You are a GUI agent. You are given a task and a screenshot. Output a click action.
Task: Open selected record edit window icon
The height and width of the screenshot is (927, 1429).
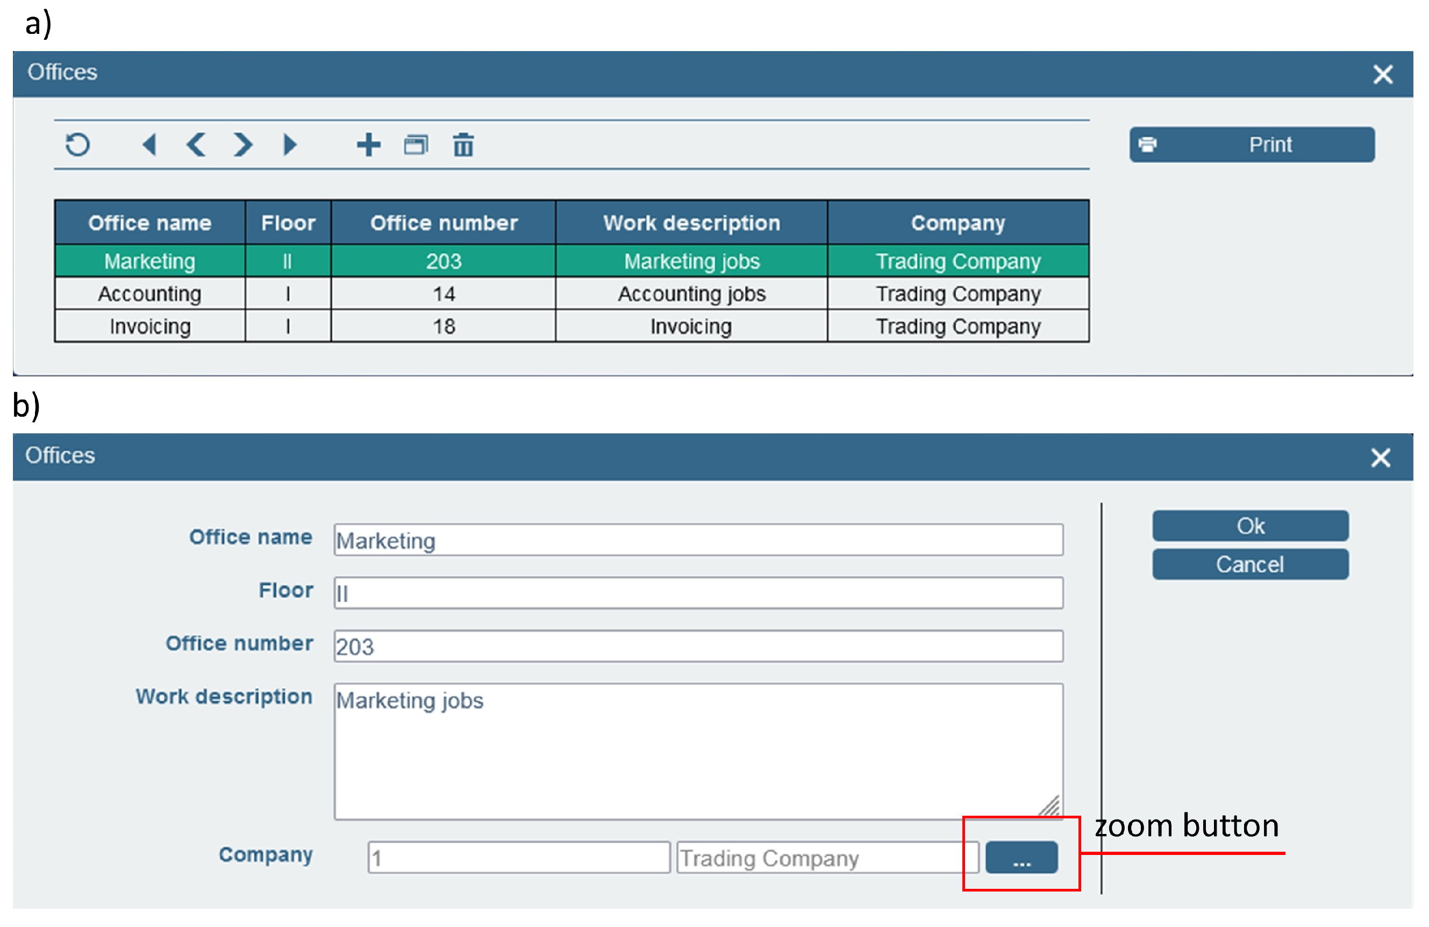point(416,145)
